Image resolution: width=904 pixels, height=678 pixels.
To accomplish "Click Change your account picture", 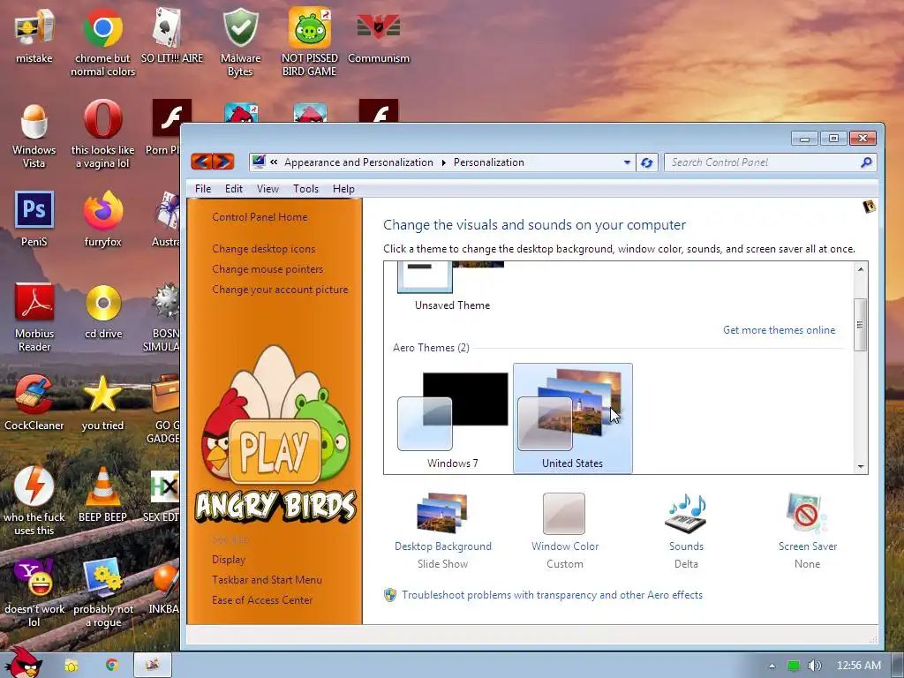I will click(x=280, y=290).
